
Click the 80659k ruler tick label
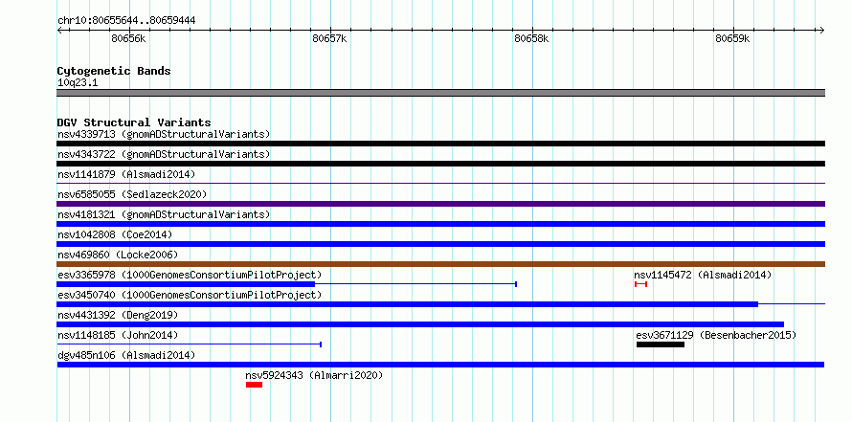click(732, 38)
